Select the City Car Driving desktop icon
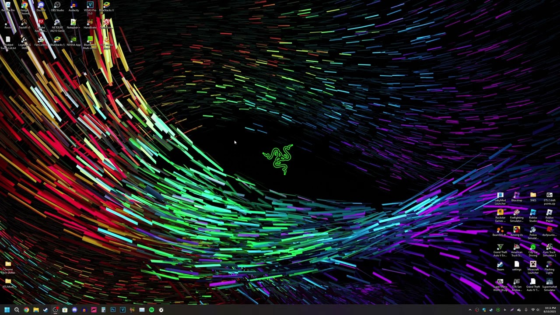This screenshot has width=560, height=315. pos(533,251)
